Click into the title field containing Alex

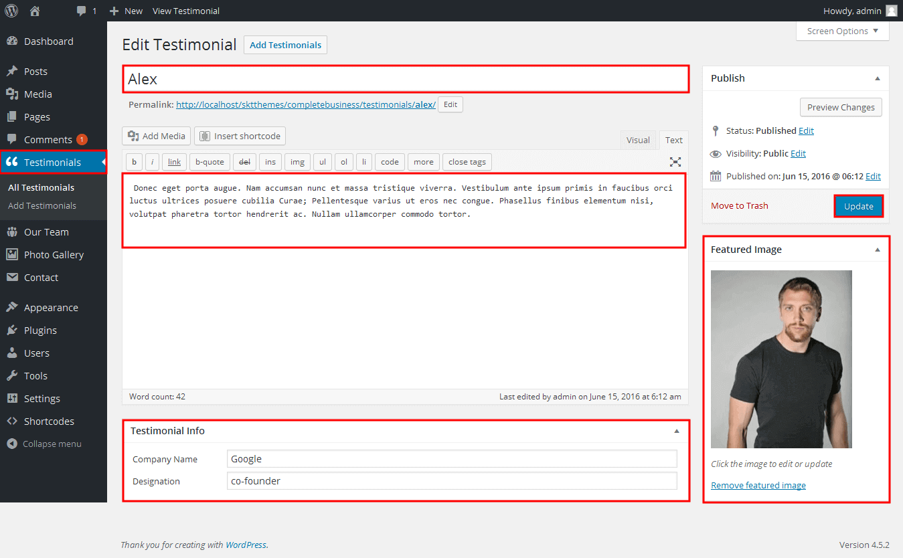406,79
